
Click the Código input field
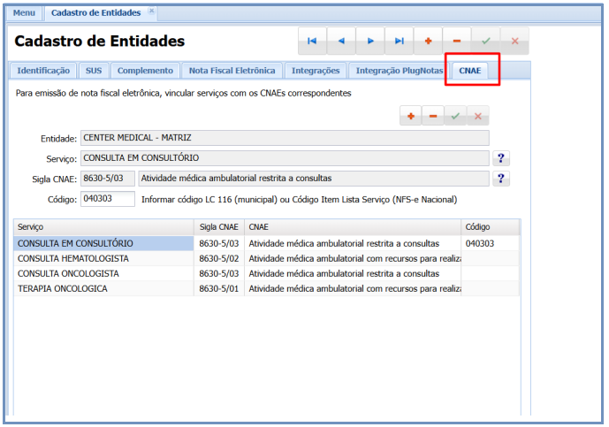coord(107,199)
